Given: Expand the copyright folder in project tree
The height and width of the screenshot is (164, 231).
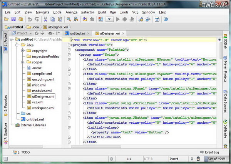Looking at the screenshot, I should coord(23,51).
